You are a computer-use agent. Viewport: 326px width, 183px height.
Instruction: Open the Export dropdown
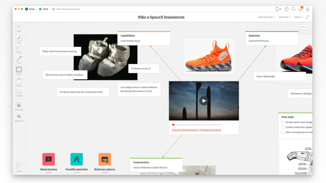(x=298, y=17)
